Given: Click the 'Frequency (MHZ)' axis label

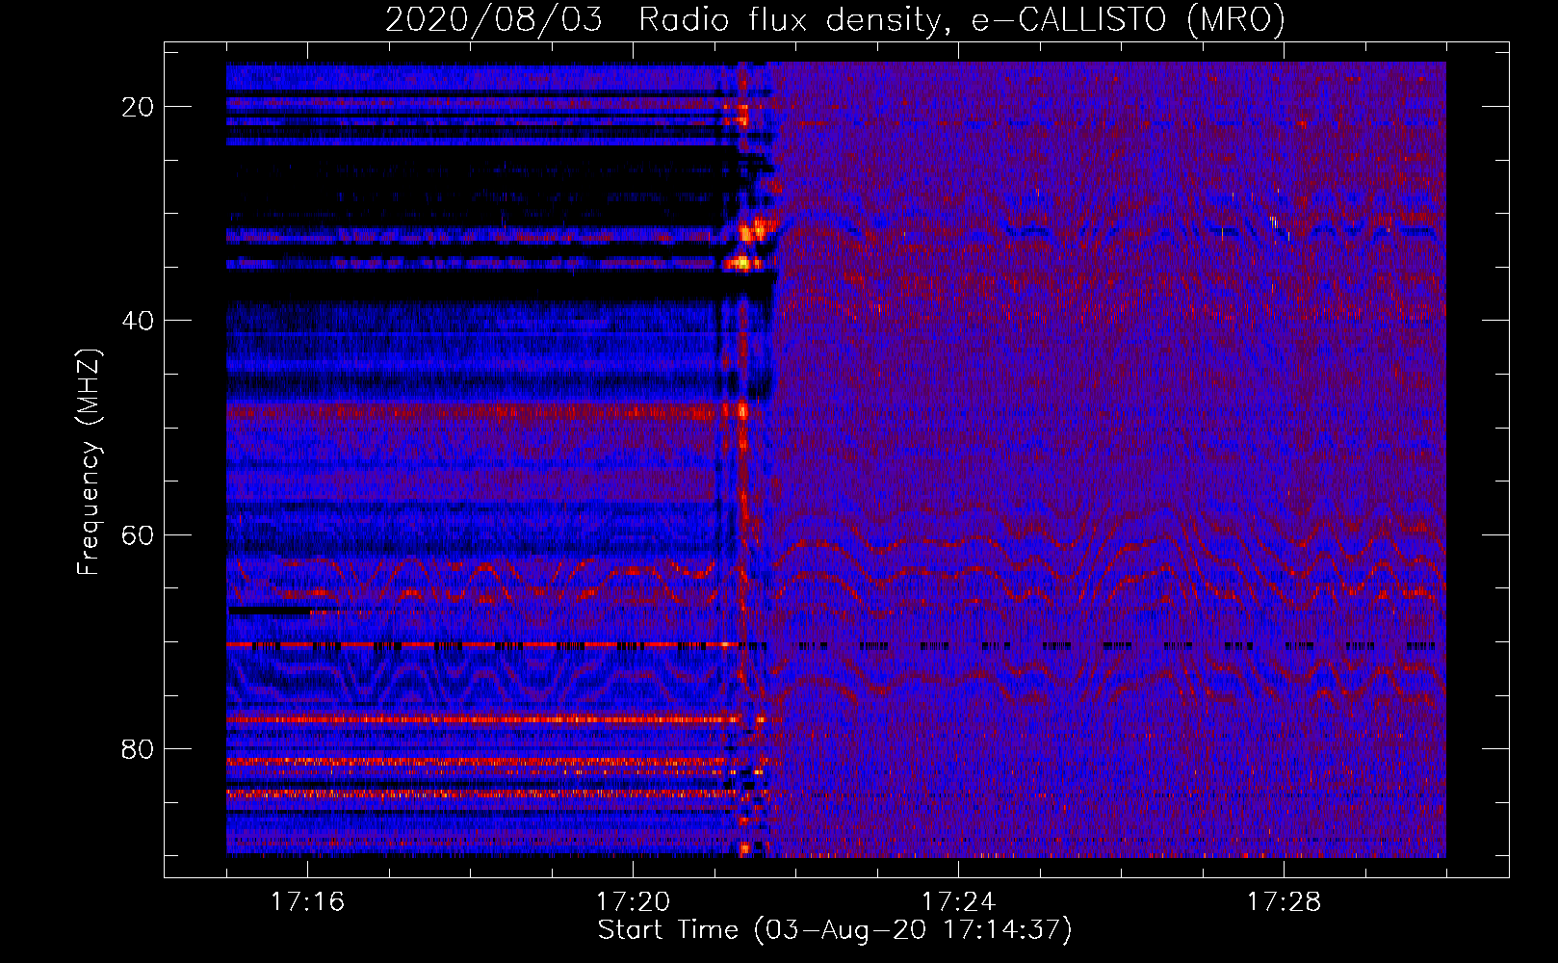Looking at the screenshot, I should [89, 461].
